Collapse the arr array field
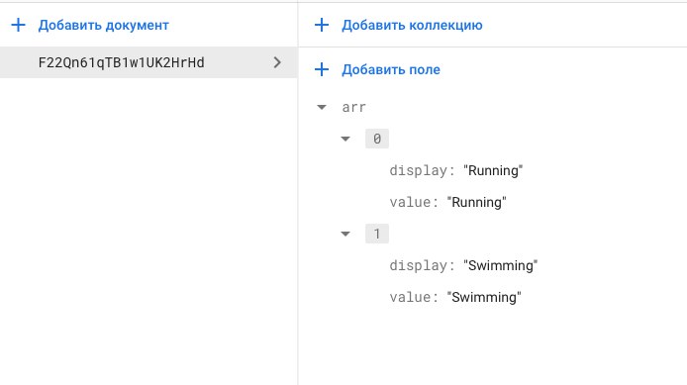The width and height of the screenshot is (687, 385). pyautogui.click(x=322, y=107)
